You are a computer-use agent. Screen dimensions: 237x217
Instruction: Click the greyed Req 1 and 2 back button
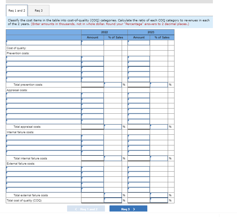[x=86, y=209]
